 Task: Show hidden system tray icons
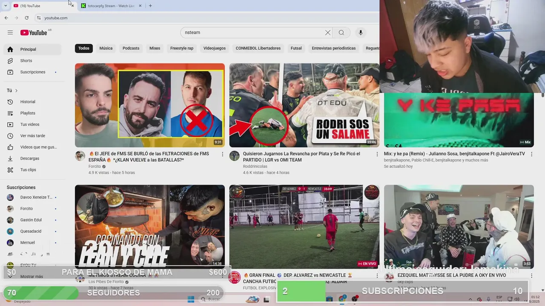point(470,299)
